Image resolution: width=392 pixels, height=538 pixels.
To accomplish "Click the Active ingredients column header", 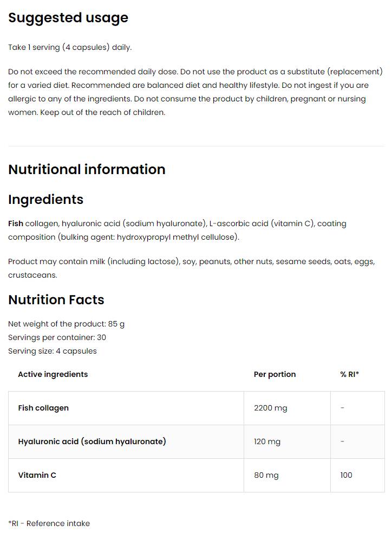I will [53, 374].
